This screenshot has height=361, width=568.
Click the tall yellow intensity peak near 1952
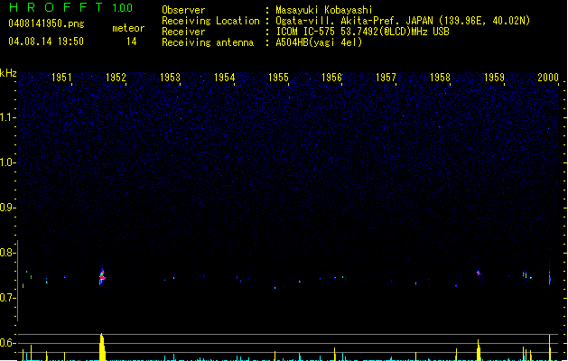coord(103,347)
